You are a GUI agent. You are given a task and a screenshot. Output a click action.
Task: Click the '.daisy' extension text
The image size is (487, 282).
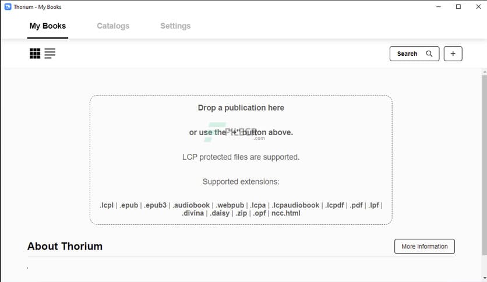[x=220, y=213]
